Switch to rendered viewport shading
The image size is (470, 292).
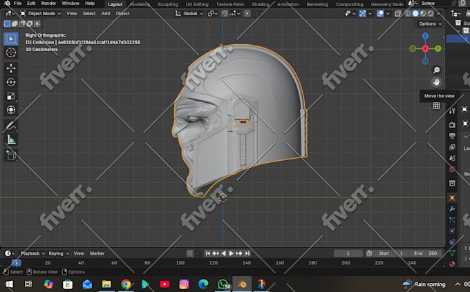click(x=431, y=14)
